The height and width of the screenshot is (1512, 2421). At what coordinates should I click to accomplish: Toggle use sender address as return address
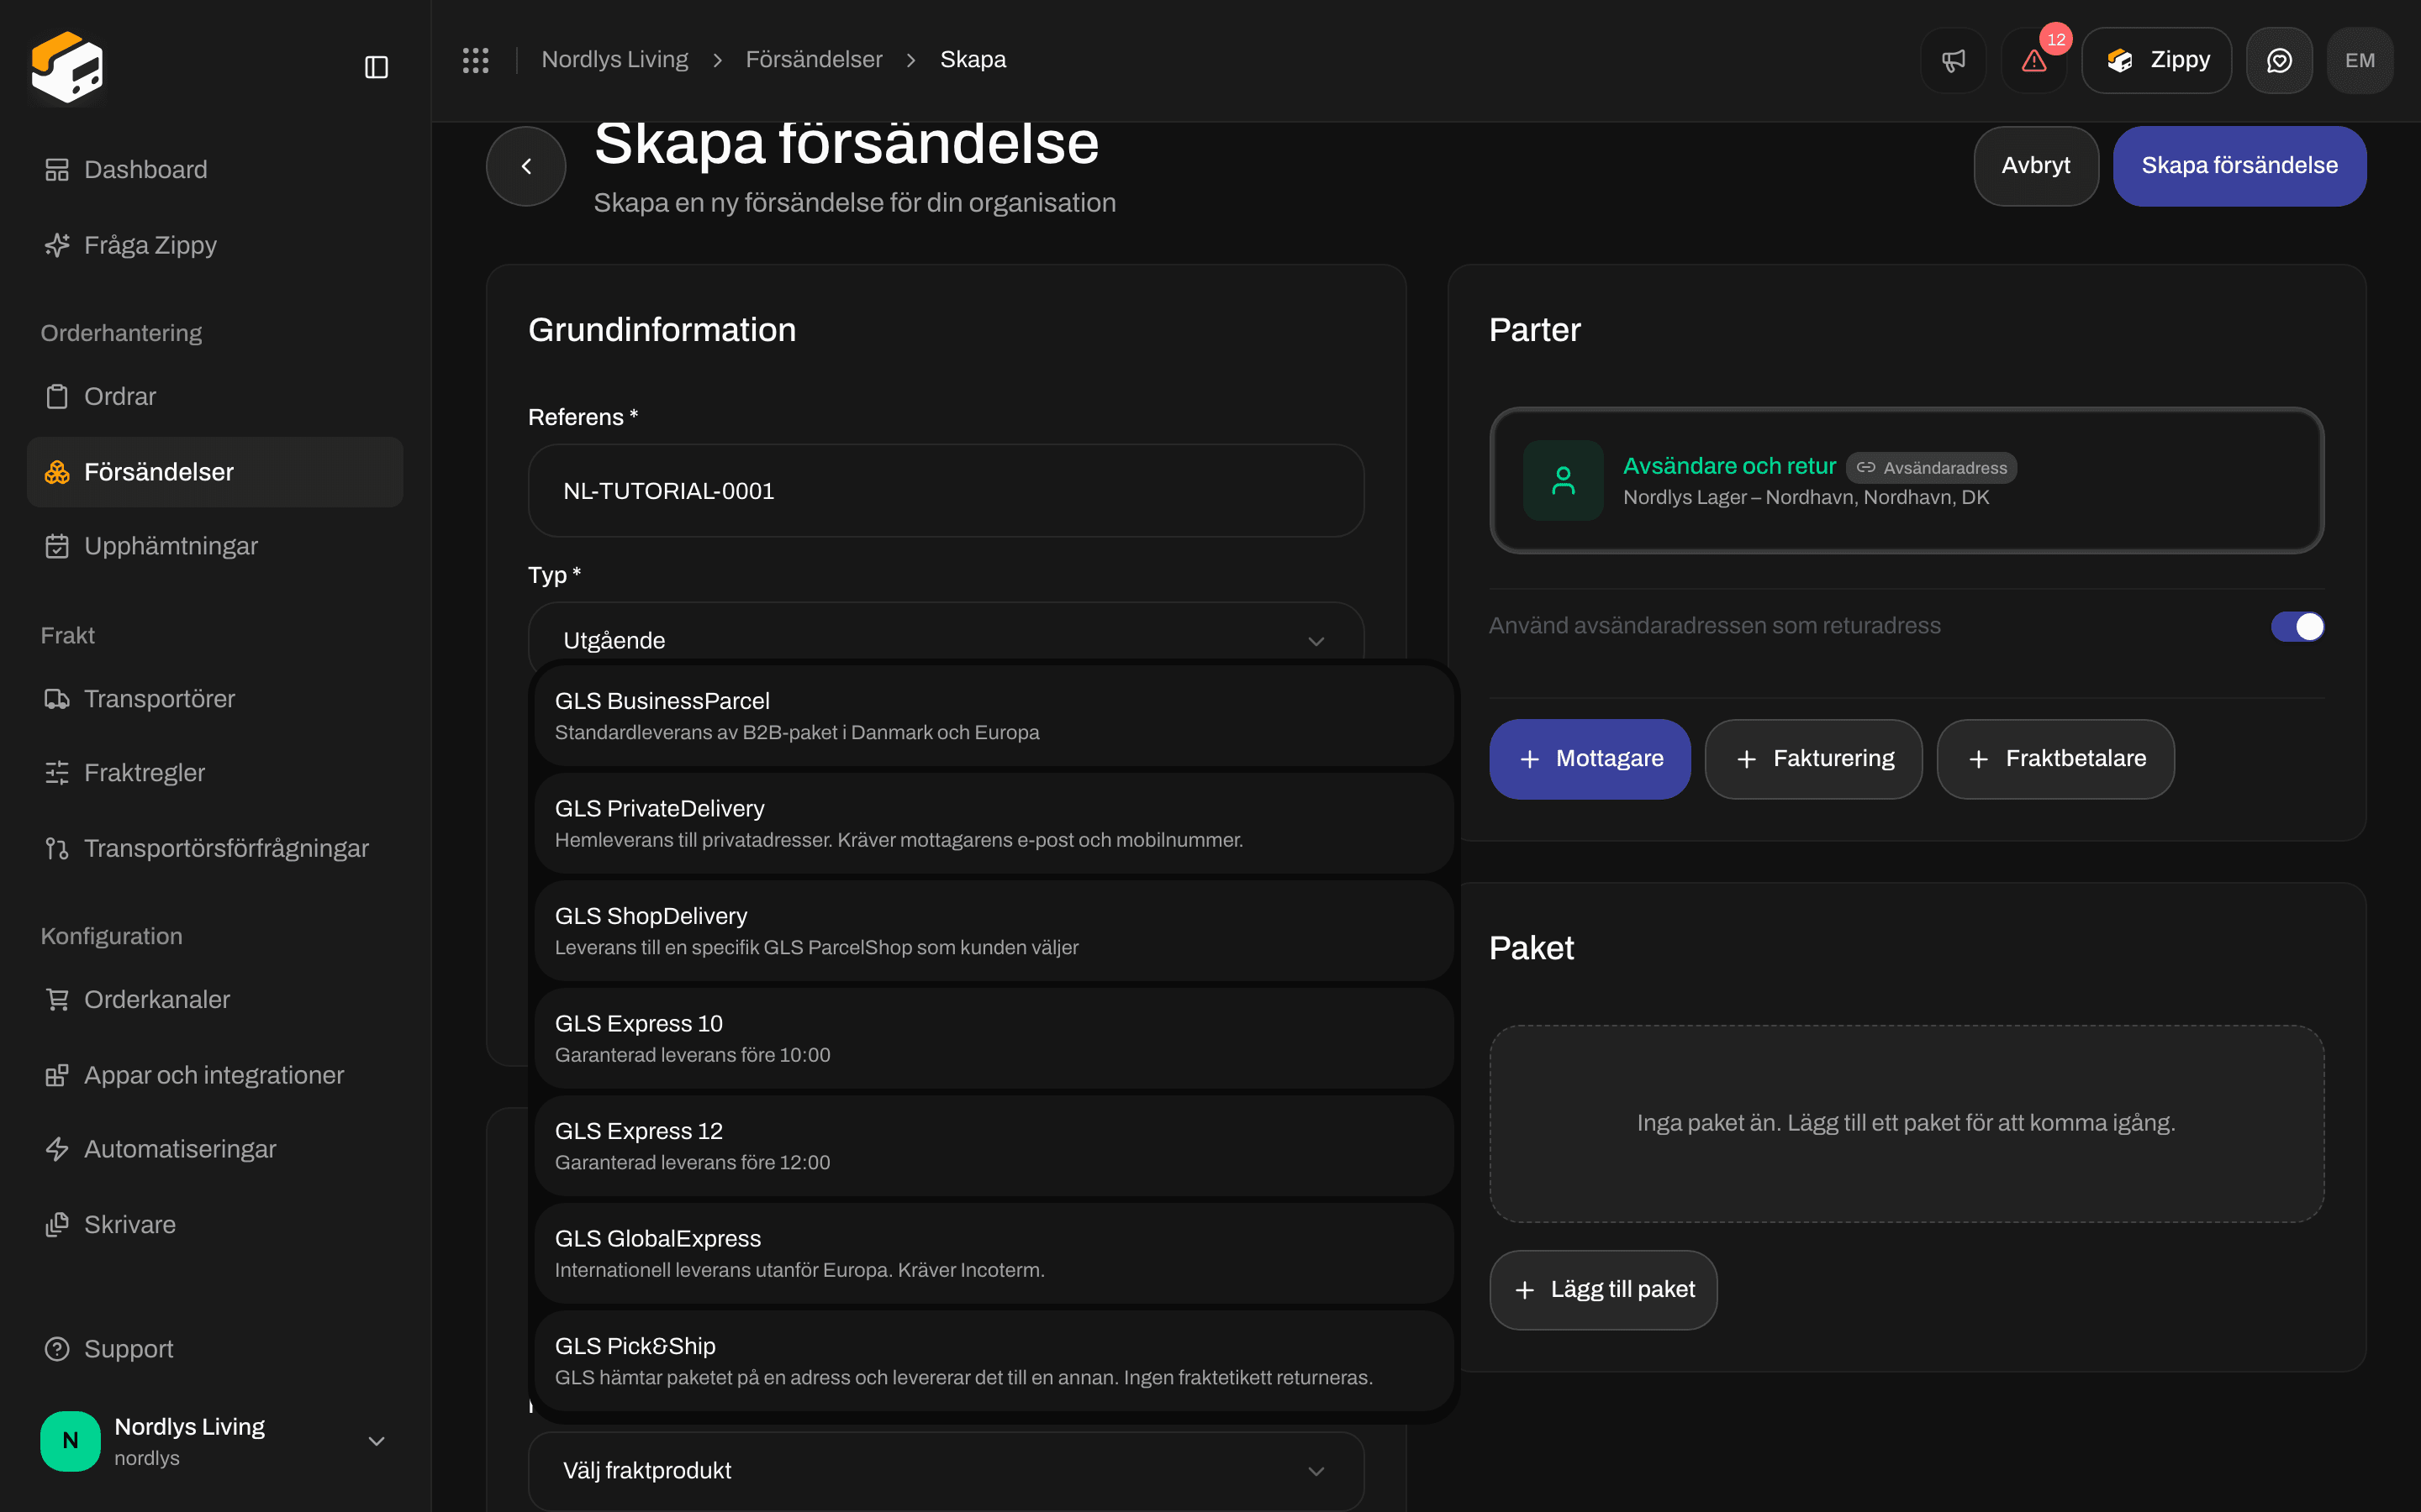(2297, 626)
